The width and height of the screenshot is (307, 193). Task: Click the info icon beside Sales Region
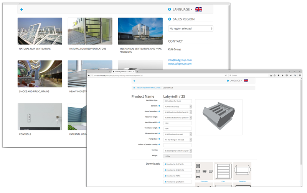[x=170, y=19]
